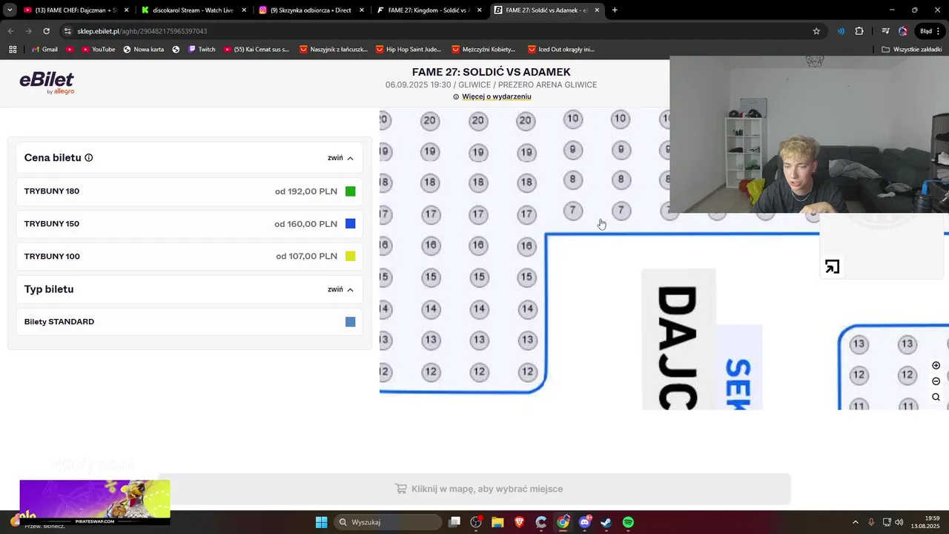
Task: Zoom out on the seat map
Action: click(936, 381)
